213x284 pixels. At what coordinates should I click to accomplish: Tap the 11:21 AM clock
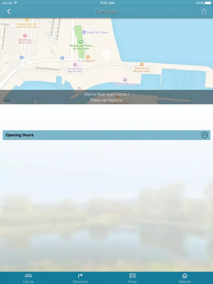(107, 3)
